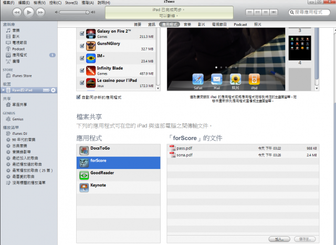Select the pass.pdf file
Viewport: 336px width, 245px height.
[x=243, y=148]
